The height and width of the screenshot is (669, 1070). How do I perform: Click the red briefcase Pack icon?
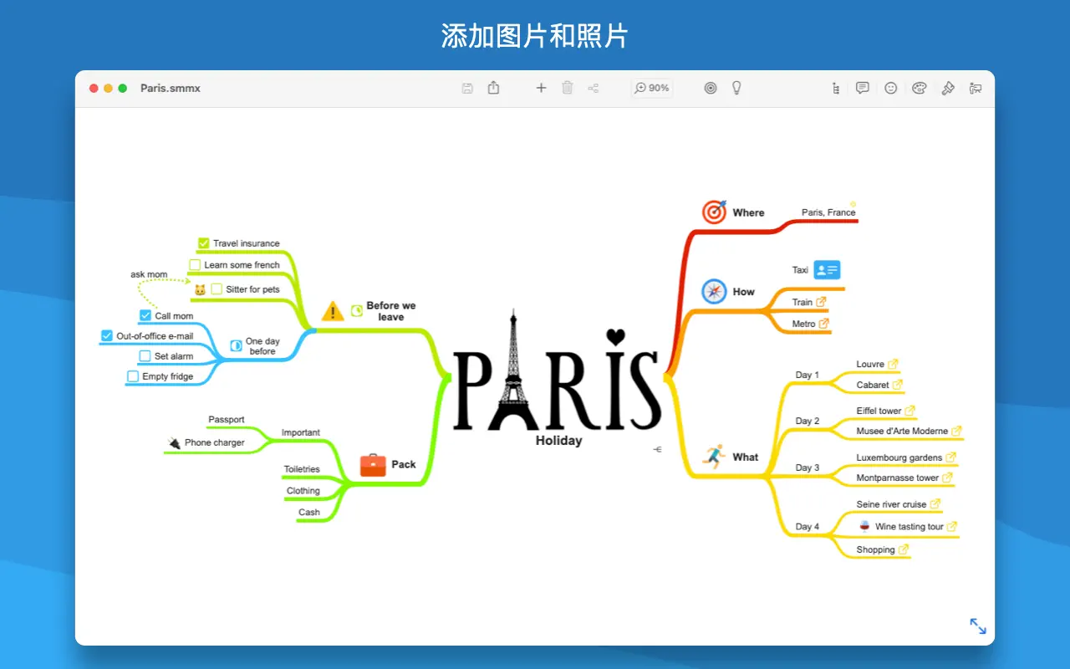pos(373,465)
